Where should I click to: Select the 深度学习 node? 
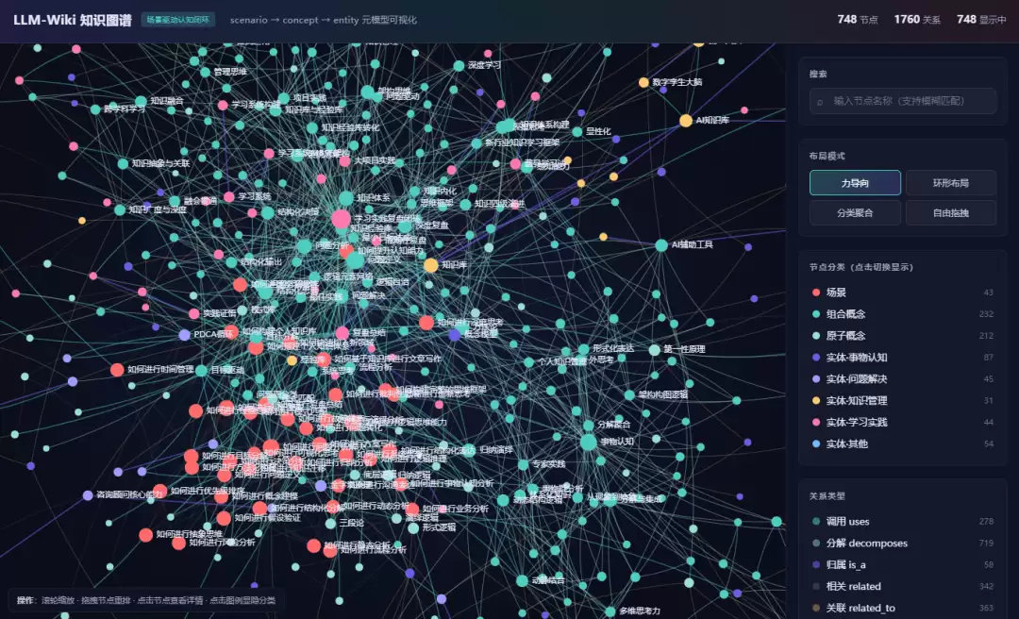[x=459, y=66]
